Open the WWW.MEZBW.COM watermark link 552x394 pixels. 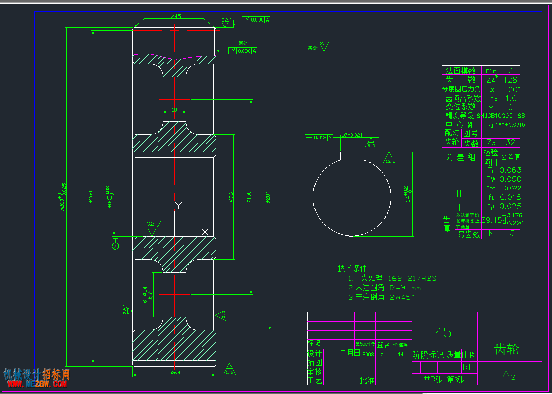35,383
